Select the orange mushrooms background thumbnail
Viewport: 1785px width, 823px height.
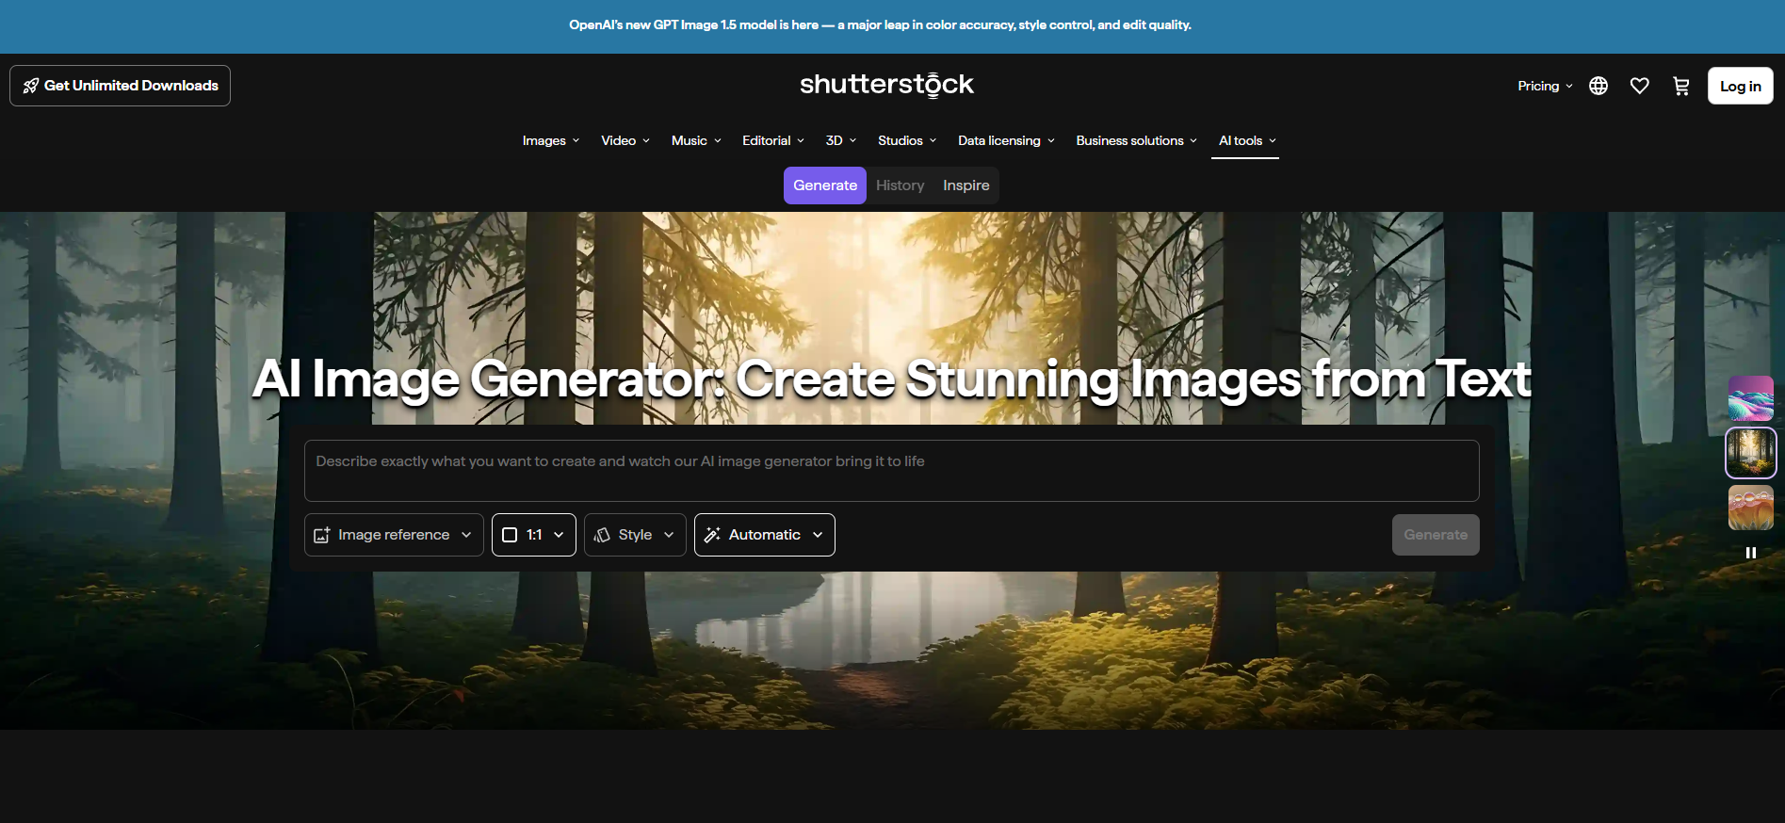1751,508
